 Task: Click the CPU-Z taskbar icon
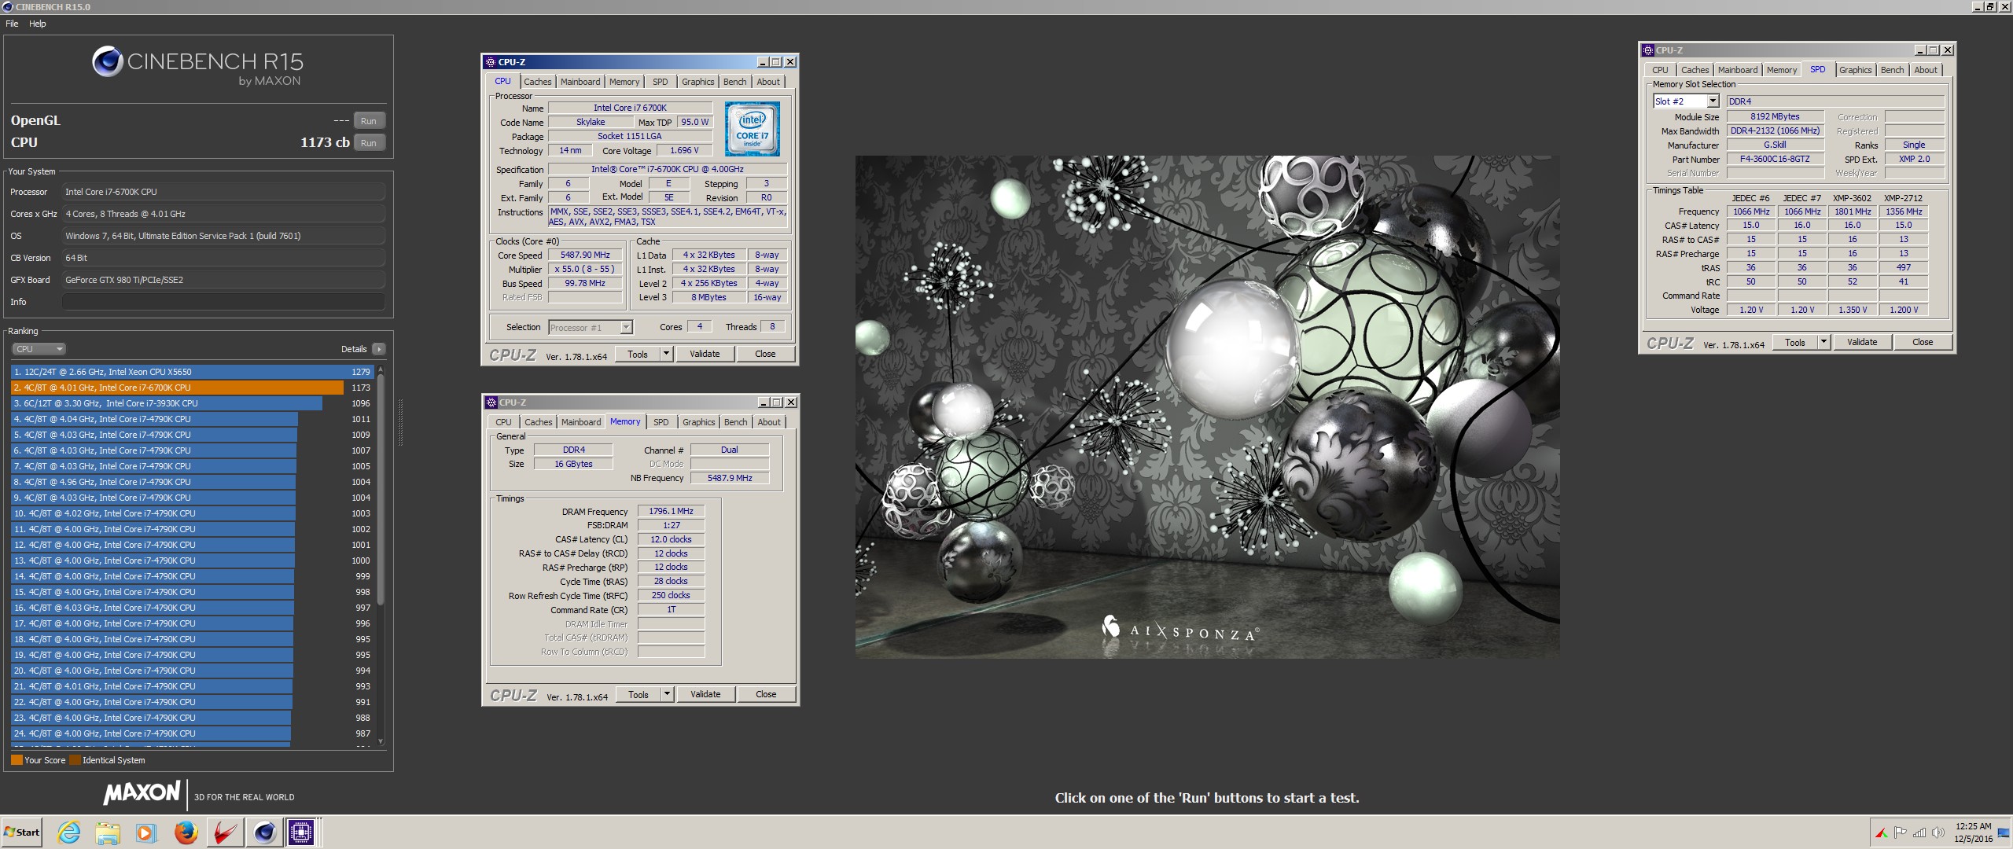[x=301, y=832]
